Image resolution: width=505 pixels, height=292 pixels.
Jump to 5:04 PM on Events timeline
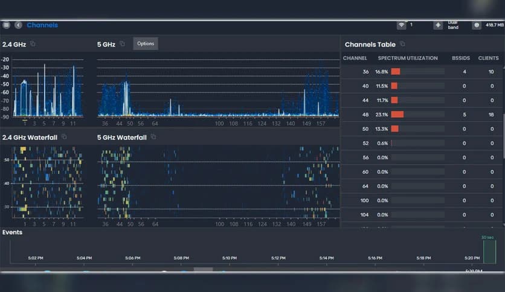click(x=84, y=258)
